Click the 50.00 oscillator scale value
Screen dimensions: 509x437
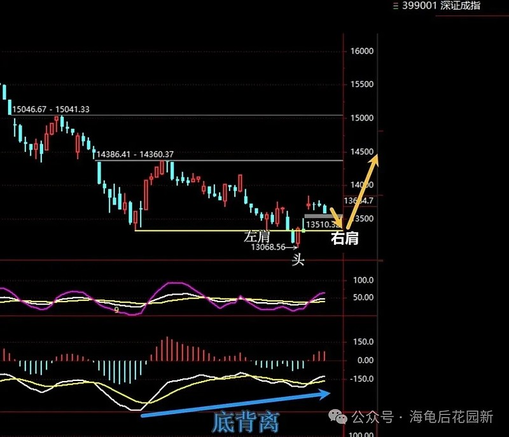pyautogui.click(x=363, y=298)
